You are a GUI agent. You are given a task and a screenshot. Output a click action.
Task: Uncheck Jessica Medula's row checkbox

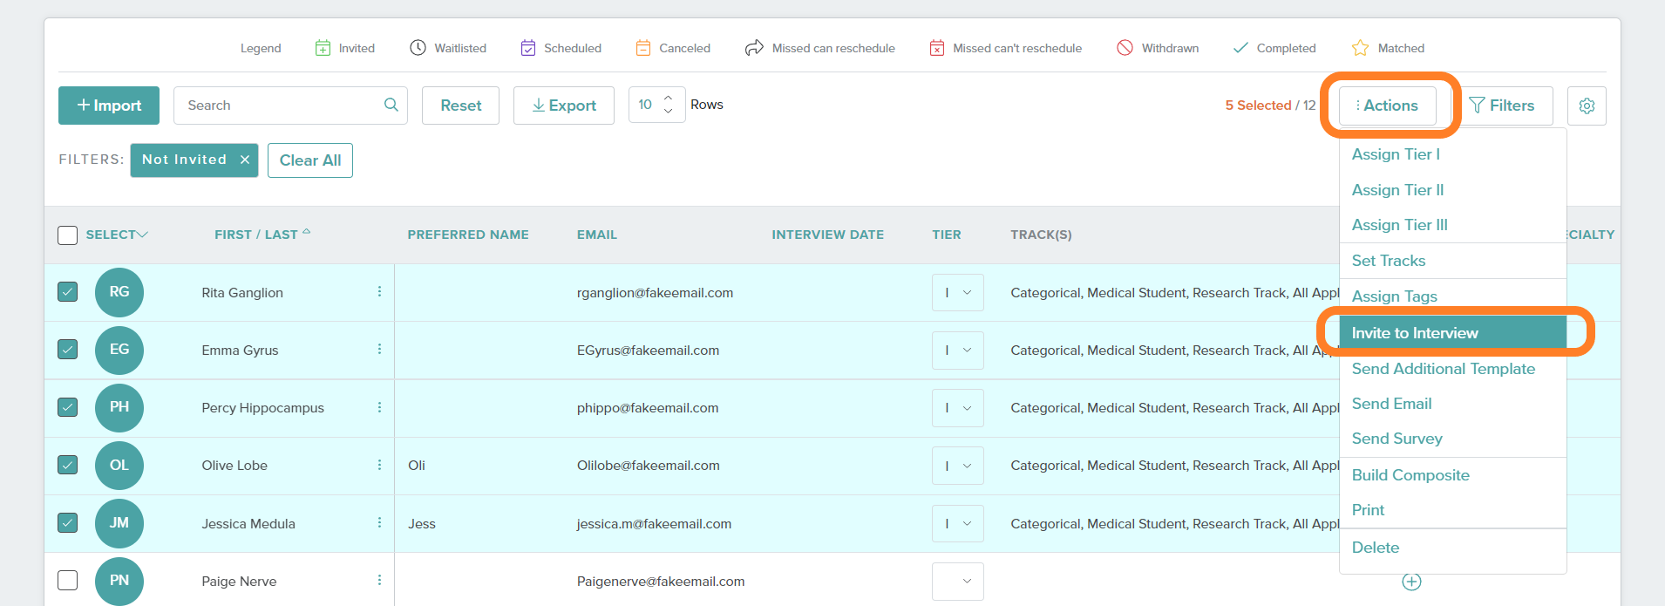click(x=67, y=522)
